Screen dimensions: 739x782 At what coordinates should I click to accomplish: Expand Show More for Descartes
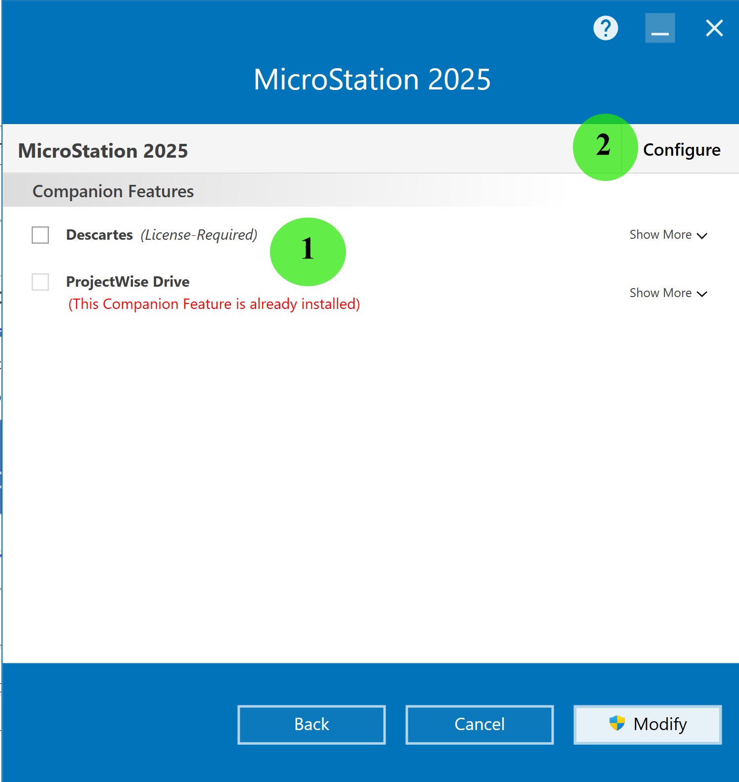coord(668,235)
